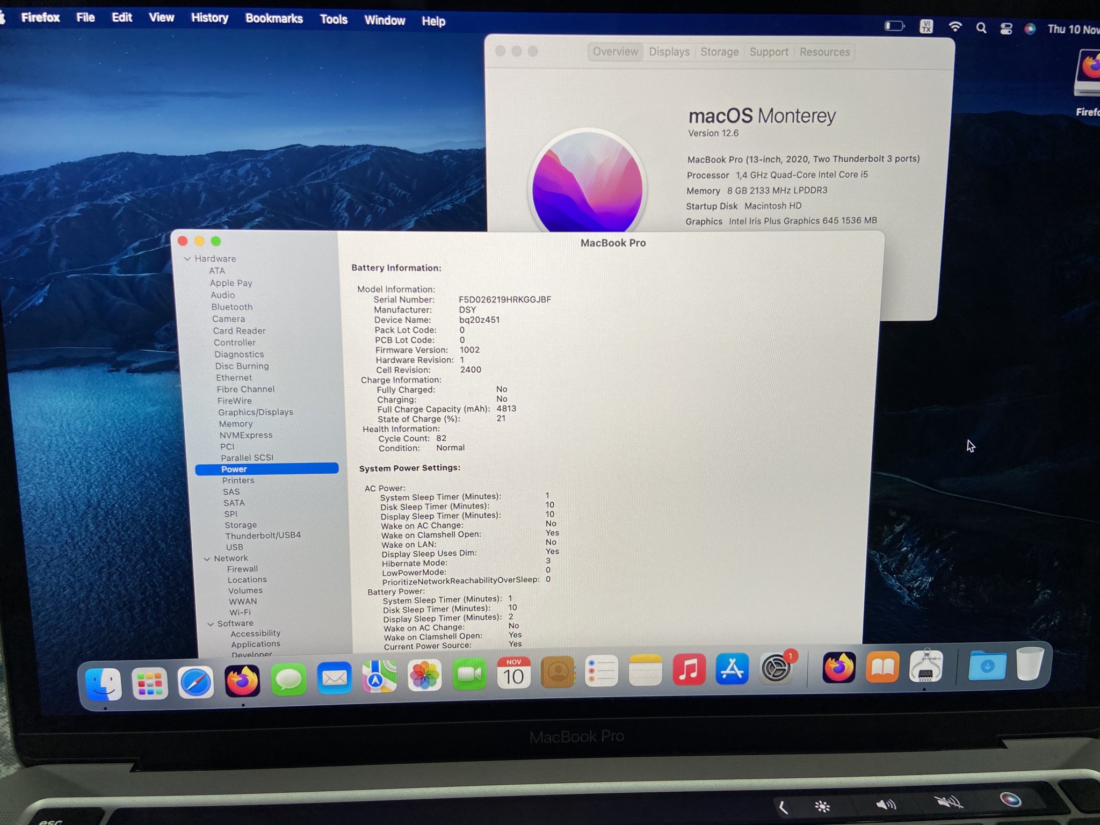Open Finder from the dock

[104, 683]
